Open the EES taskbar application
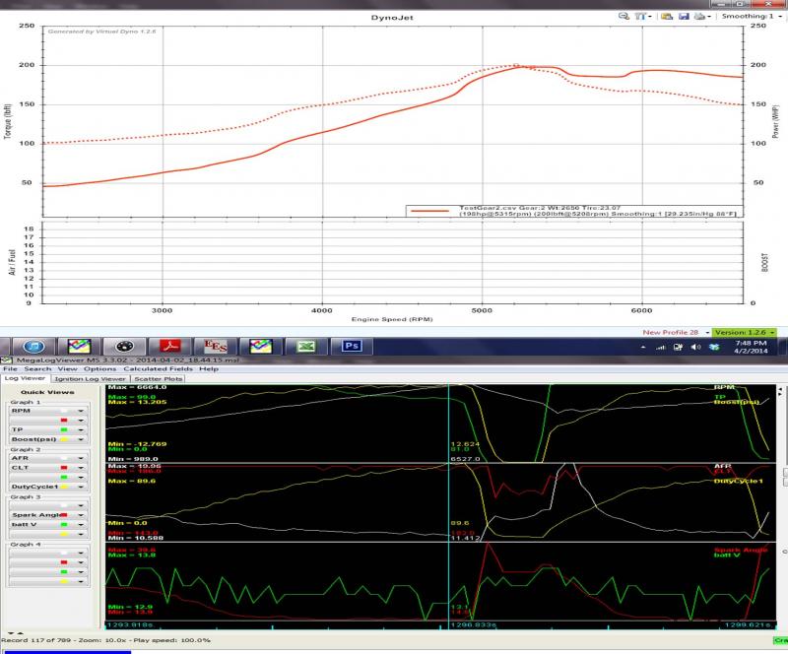 [215, 347]
